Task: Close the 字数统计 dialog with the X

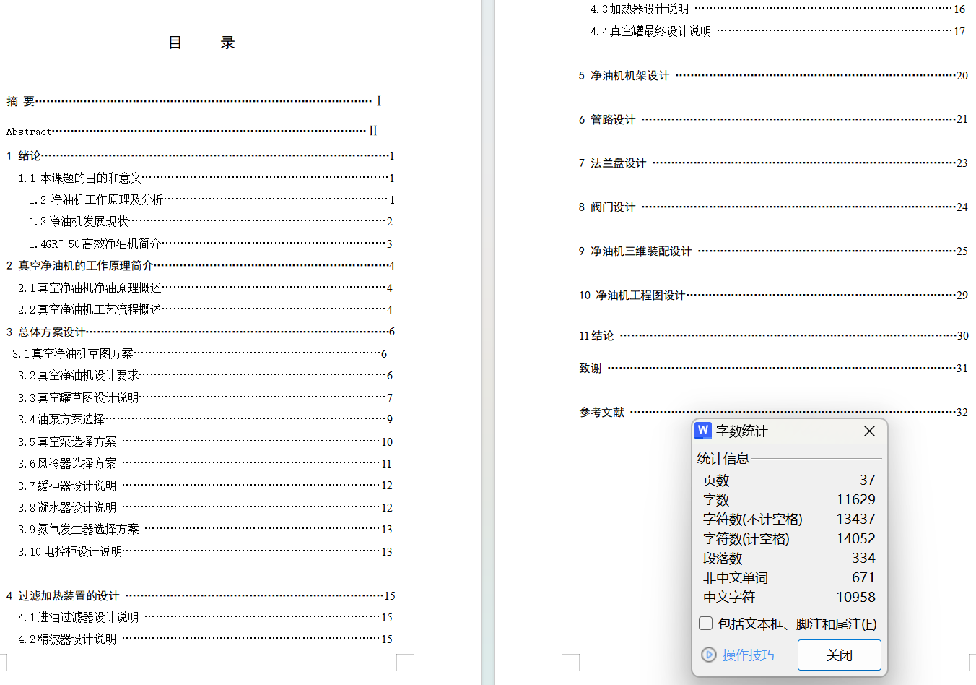Action: pyautogui.click(x=869, y=431)
